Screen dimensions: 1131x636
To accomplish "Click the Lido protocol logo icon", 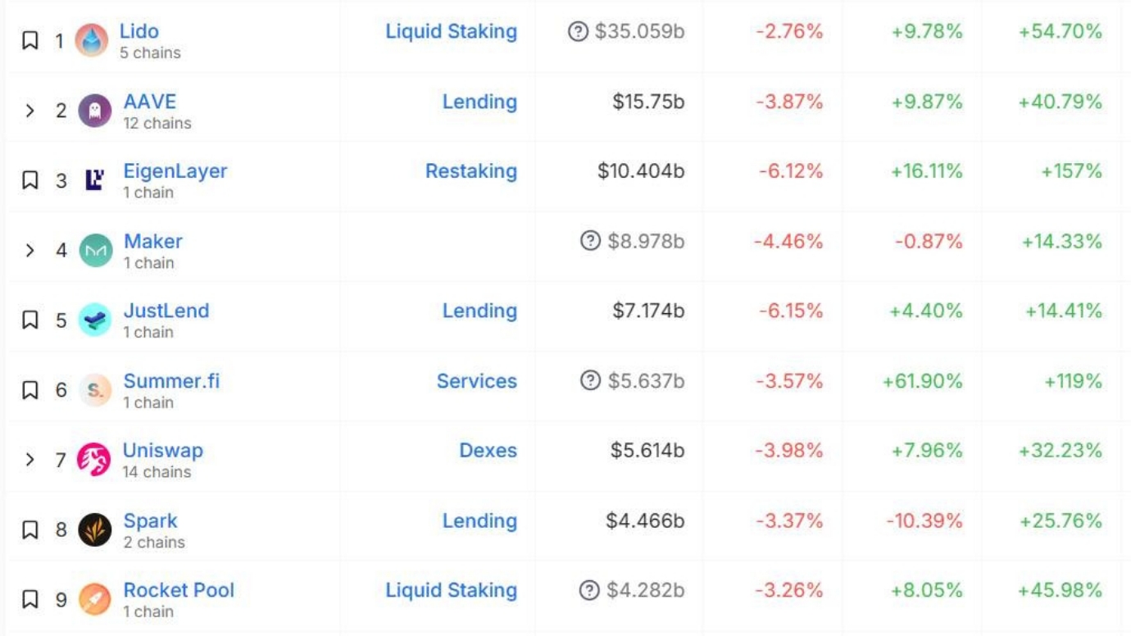I will click(x=91, y=40).
